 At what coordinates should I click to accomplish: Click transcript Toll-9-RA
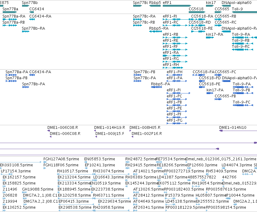241,34
